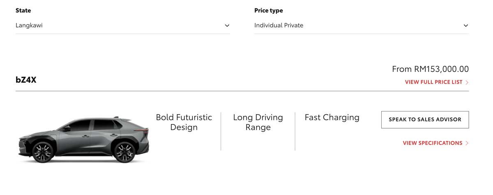Click the Fast Charging feature text
493x195 pixels.
[332, 118]
